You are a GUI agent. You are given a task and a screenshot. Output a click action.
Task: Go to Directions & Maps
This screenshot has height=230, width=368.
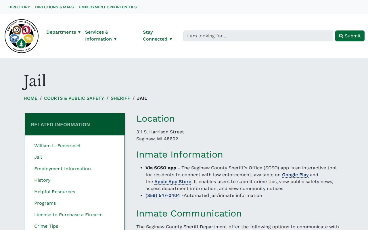pos(54,7)
